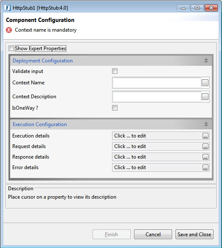This screenshot has height=248, width=222.
Task: Open ellipsis editor for Error details
Action: point(206,167)
